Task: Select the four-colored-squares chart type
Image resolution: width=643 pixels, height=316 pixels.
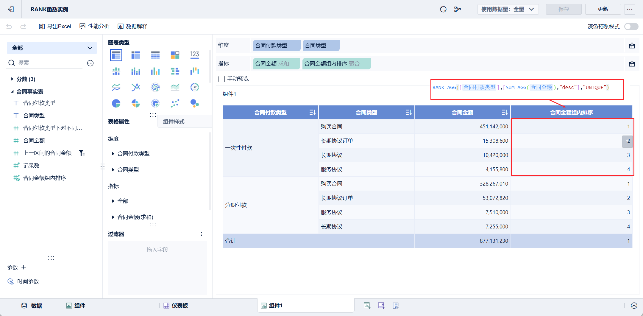Action: pos(175,55)
